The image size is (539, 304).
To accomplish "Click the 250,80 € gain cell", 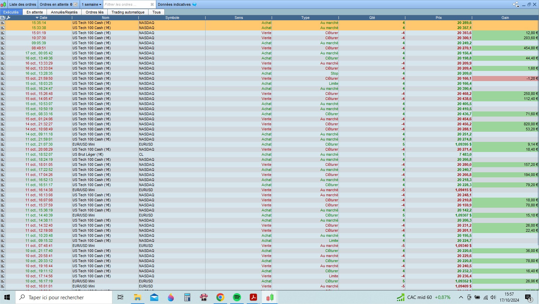I will 505,94.
